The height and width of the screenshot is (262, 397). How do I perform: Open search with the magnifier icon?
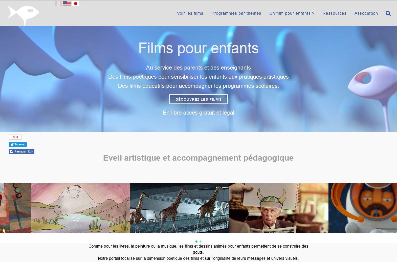point(388,13)
